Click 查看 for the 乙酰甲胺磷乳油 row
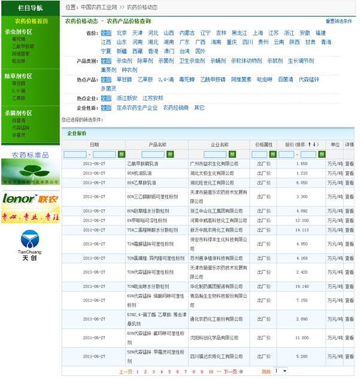Screen dimensions: 361x379 pos(350,163)
